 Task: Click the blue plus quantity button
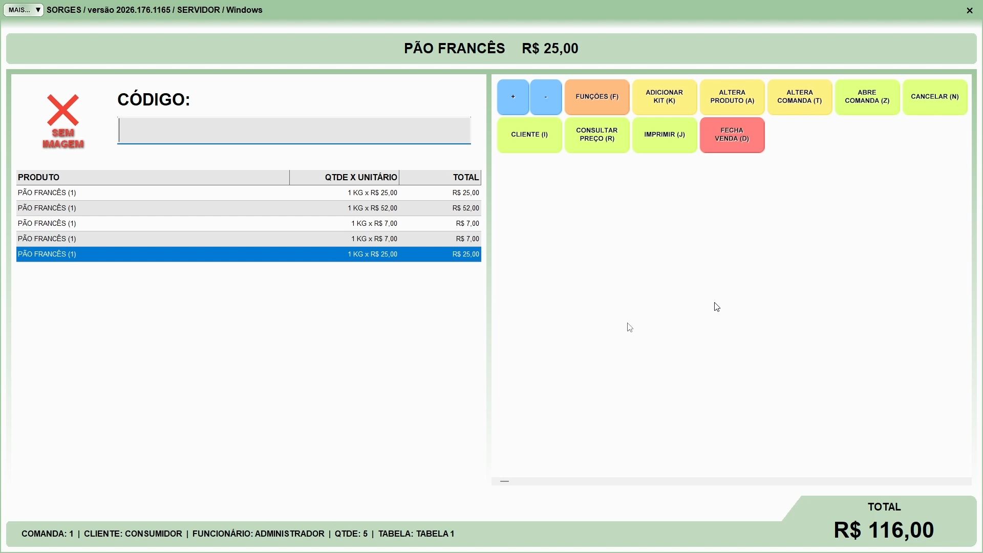(x=512, y=97)
